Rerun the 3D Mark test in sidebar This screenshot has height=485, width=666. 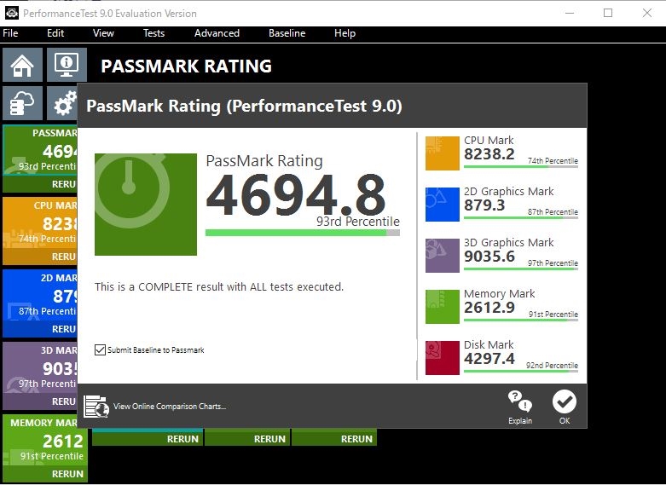(40, 401)
